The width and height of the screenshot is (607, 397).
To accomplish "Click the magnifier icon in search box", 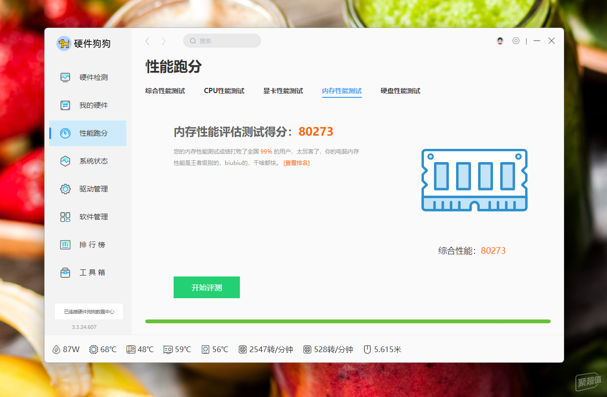I will pyautogui.click(x=193, y=41).
